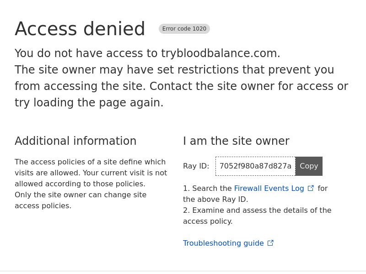The width and height of the screenshot is (366, 274).
Task: Copy the Ray ID with the Copy button
Action: (309, 166)
